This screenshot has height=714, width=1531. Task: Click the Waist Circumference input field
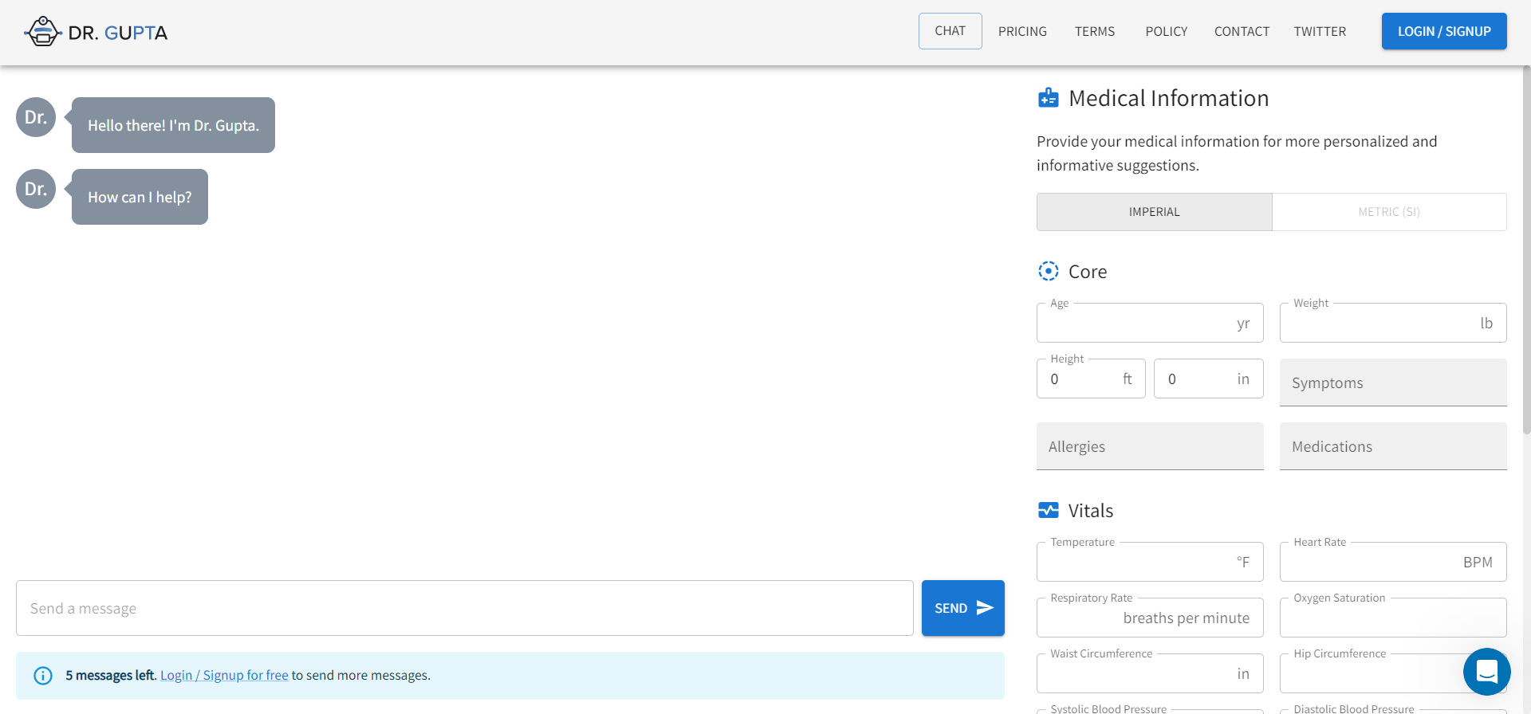point(1150,673)
